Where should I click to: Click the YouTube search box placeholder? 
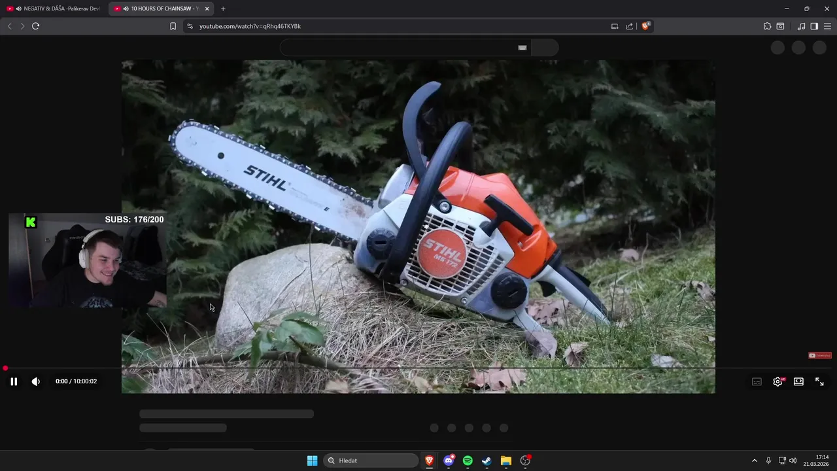coord(405,48)
